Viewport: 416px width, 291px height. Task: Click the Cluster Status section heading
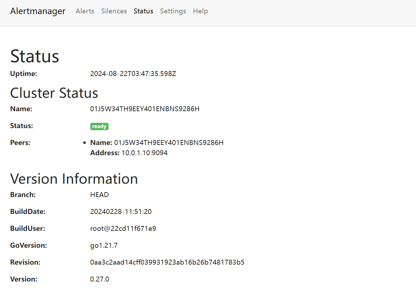pos(54,93)
